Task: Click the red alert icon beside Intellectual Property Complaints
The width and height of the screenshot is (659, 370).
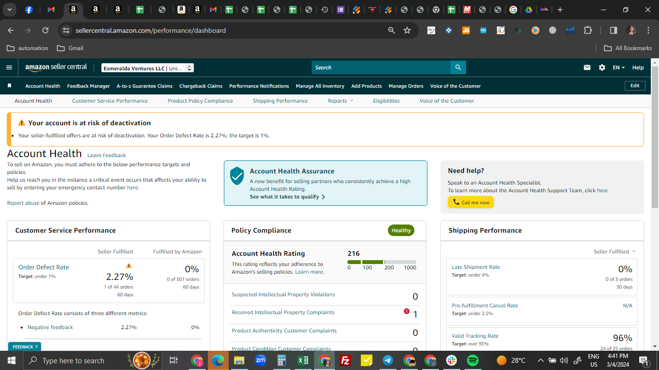Action: coord(407,311)
